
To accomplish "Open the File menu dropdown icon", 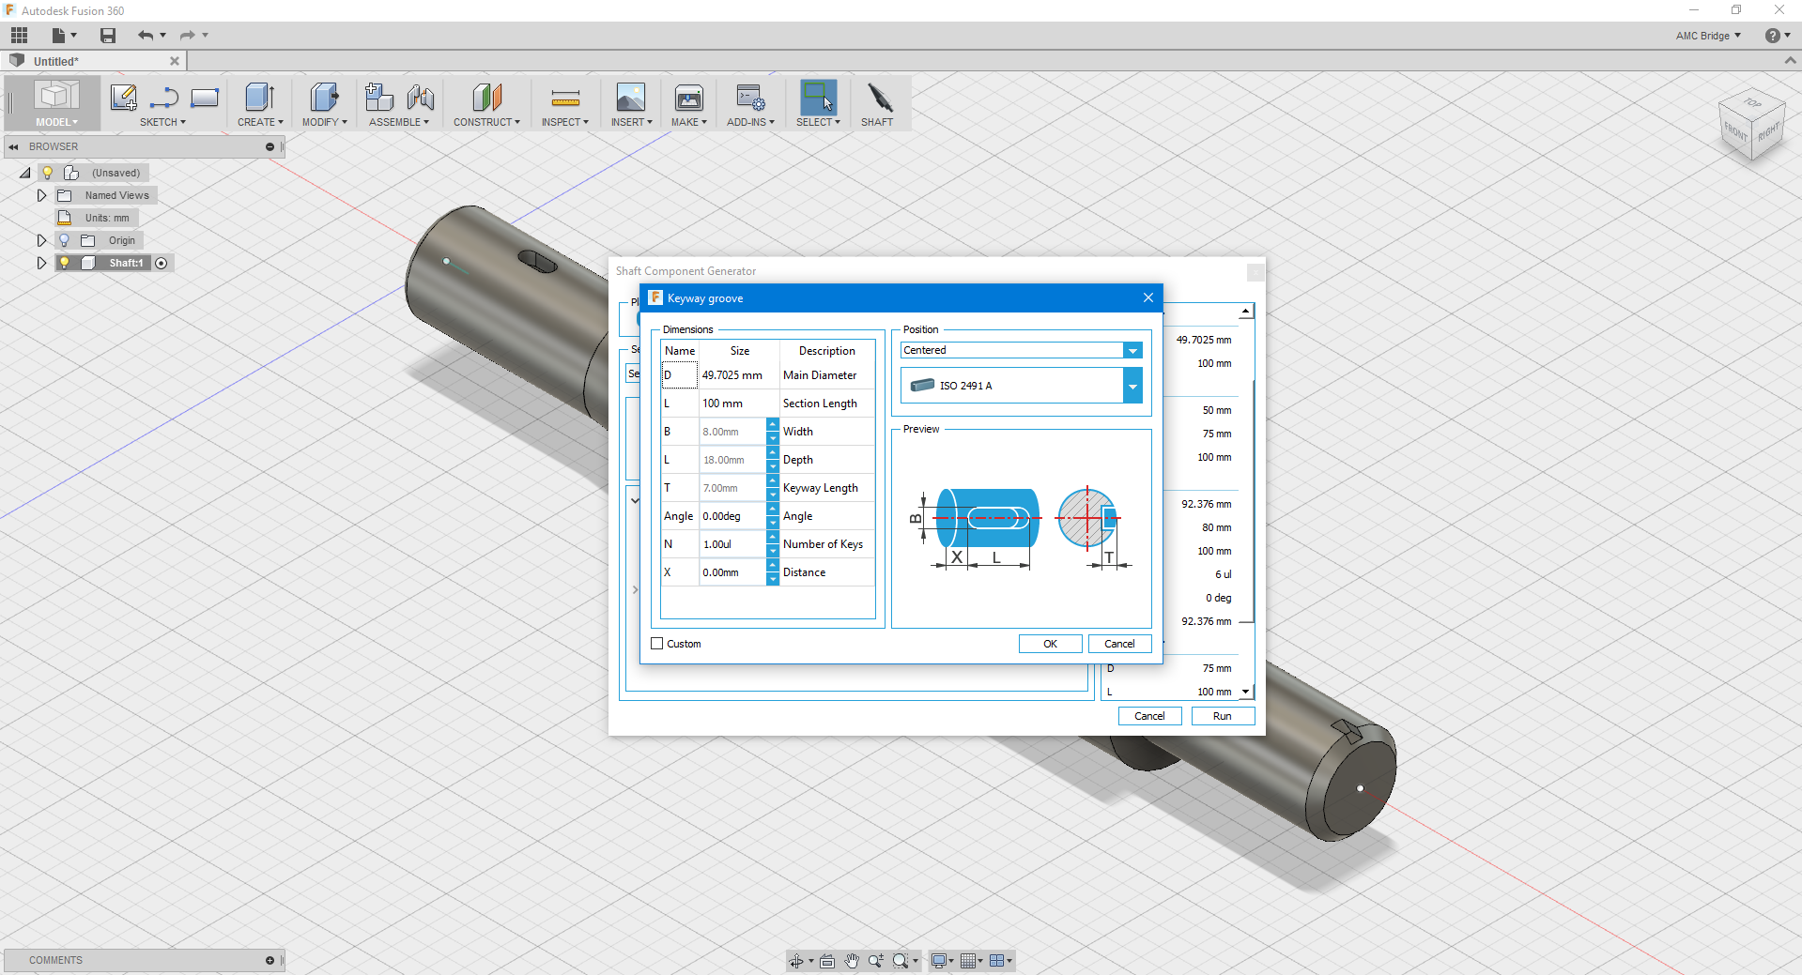I will [x=63, y=36].
